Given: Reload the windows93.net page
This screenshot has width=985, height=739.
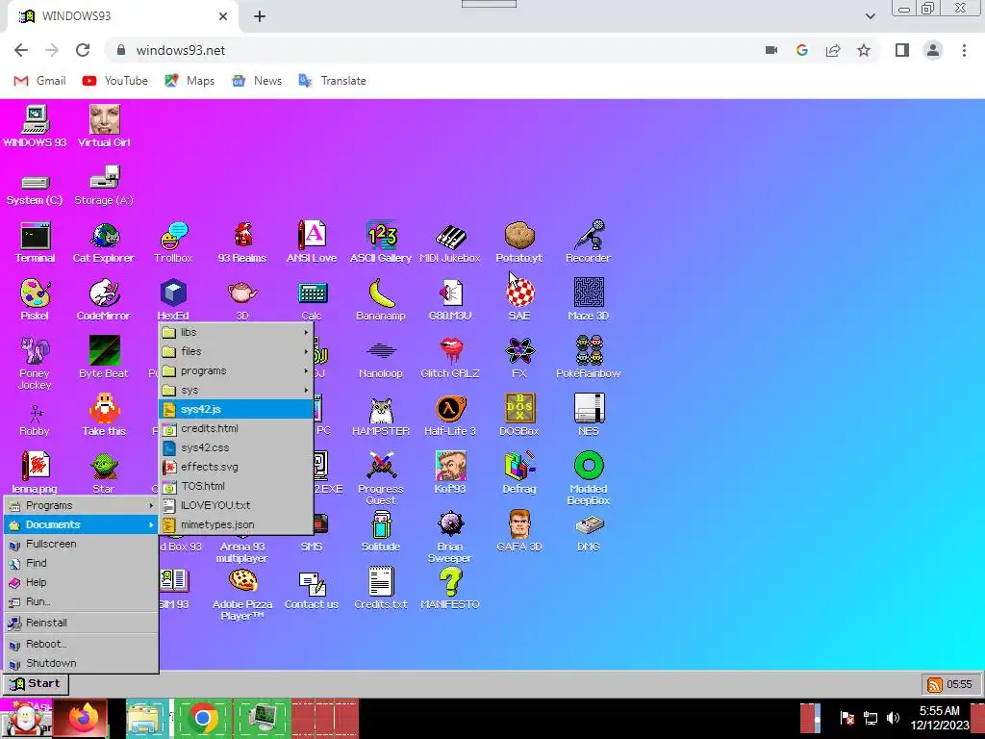Looking at the screenshot, I should (x=83, y=50).
